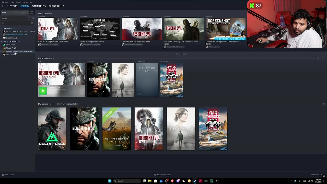Viewport: 327px width, 184px height.
Task: Show hidden system tray icons
Action: (x=291, y=181)
